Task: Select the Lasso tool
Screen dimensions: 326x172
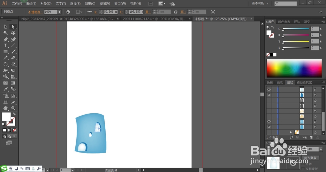Action: coord(13,33)
